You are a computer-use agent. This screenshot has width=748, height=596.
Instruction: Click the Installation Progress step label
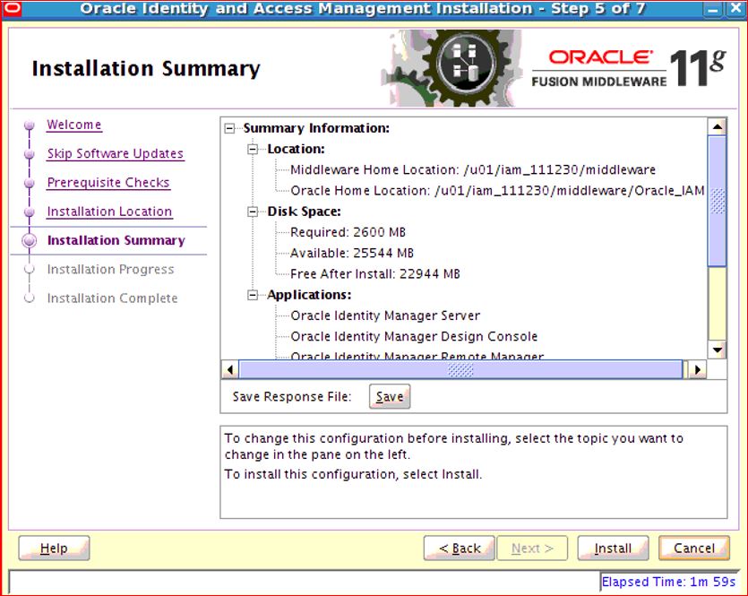point(110,270)
